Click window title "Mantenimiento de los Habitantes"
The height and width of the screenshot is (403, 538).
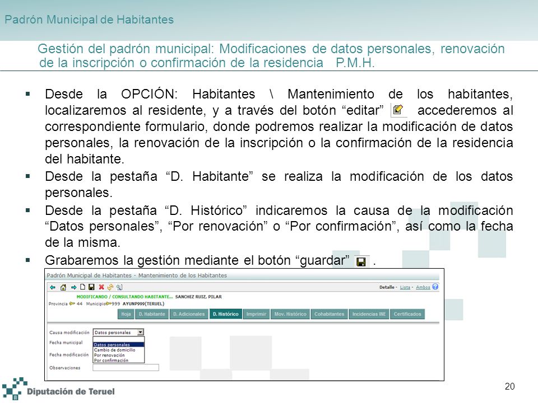pyautogui.click(x=182, y=275)
